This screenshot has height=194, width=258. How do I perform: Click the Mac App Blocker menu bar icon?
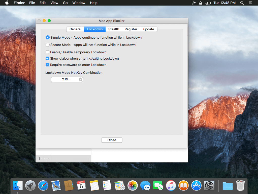tap(194, 3)
